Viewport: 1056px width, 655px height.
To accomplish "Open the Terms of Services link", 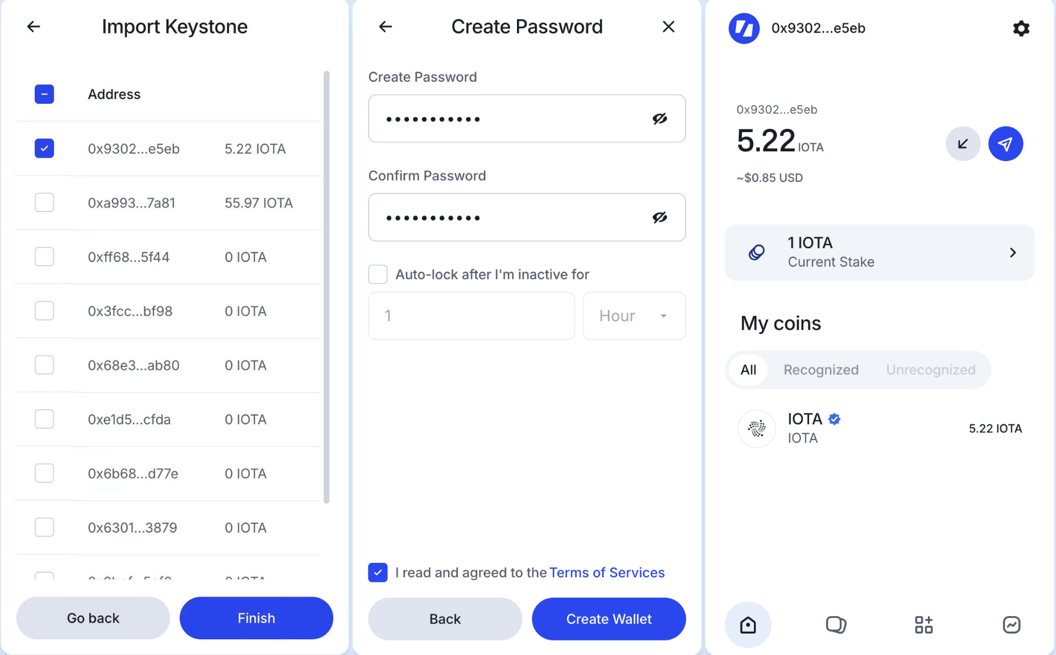I will click(x=606, y=573).
